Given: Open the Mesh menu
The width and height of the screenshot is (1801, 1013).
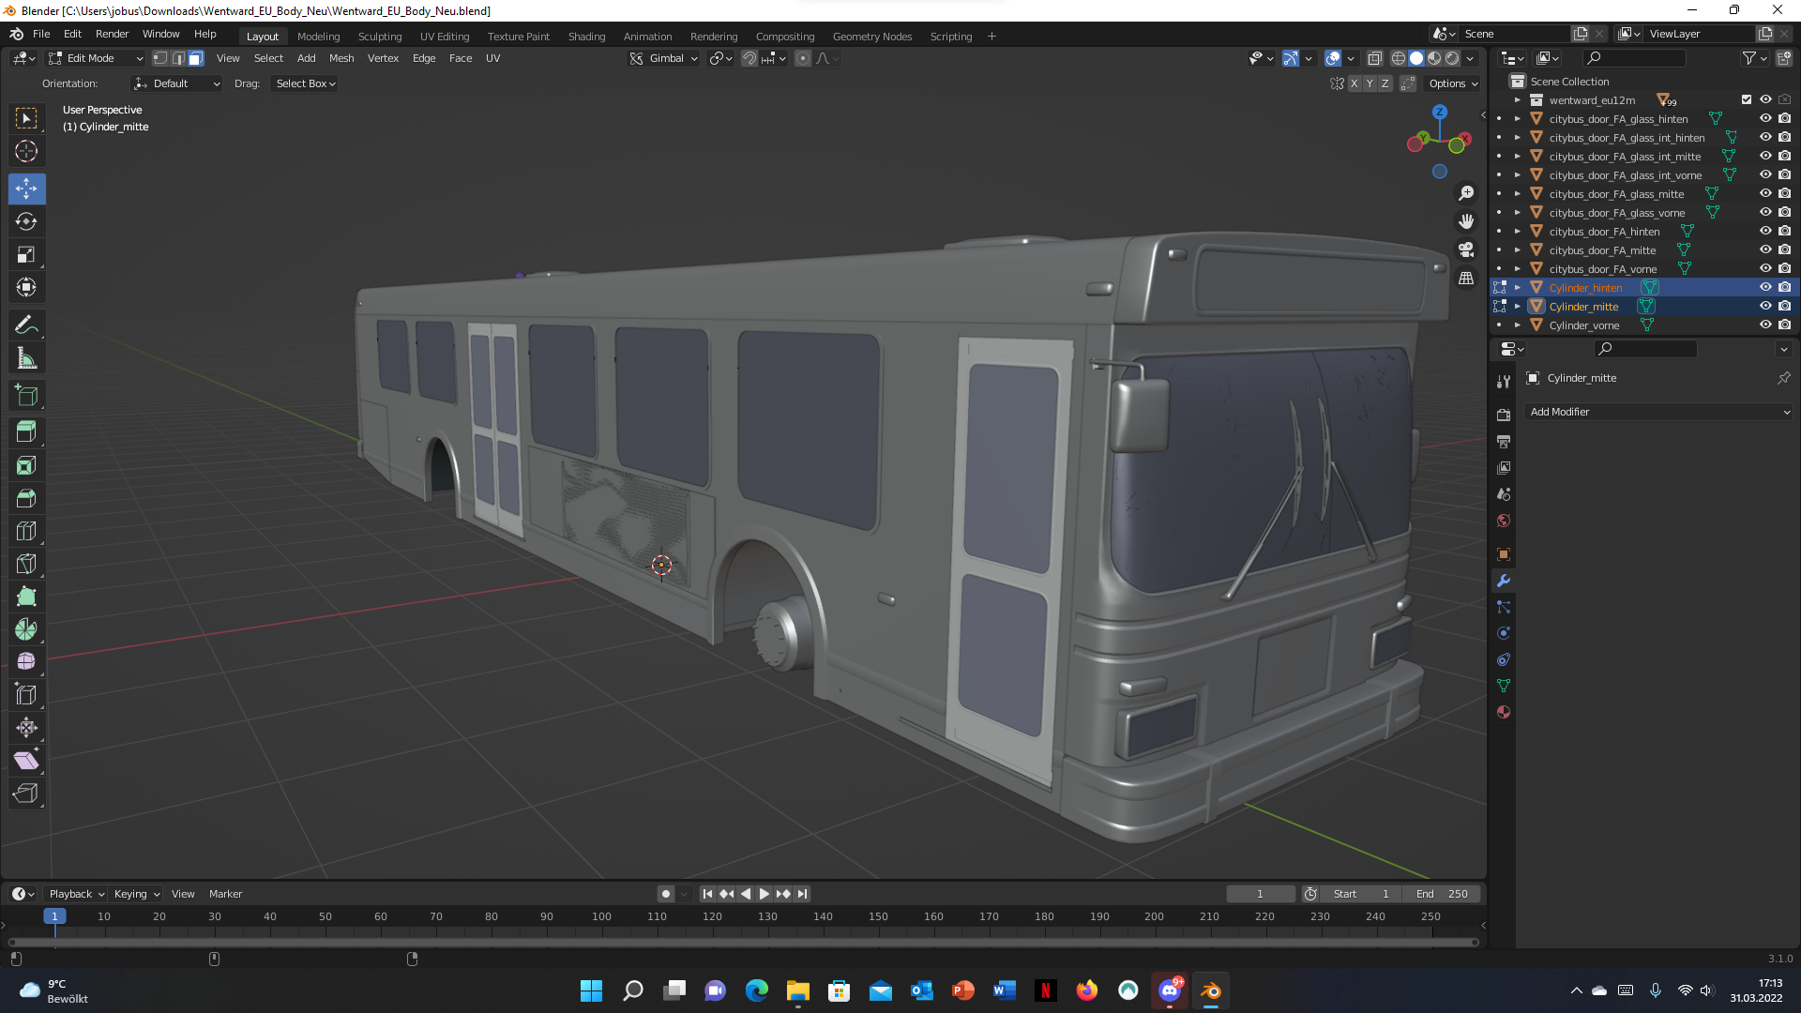Looking at the screenshot, I should click(x=341, y=58).
